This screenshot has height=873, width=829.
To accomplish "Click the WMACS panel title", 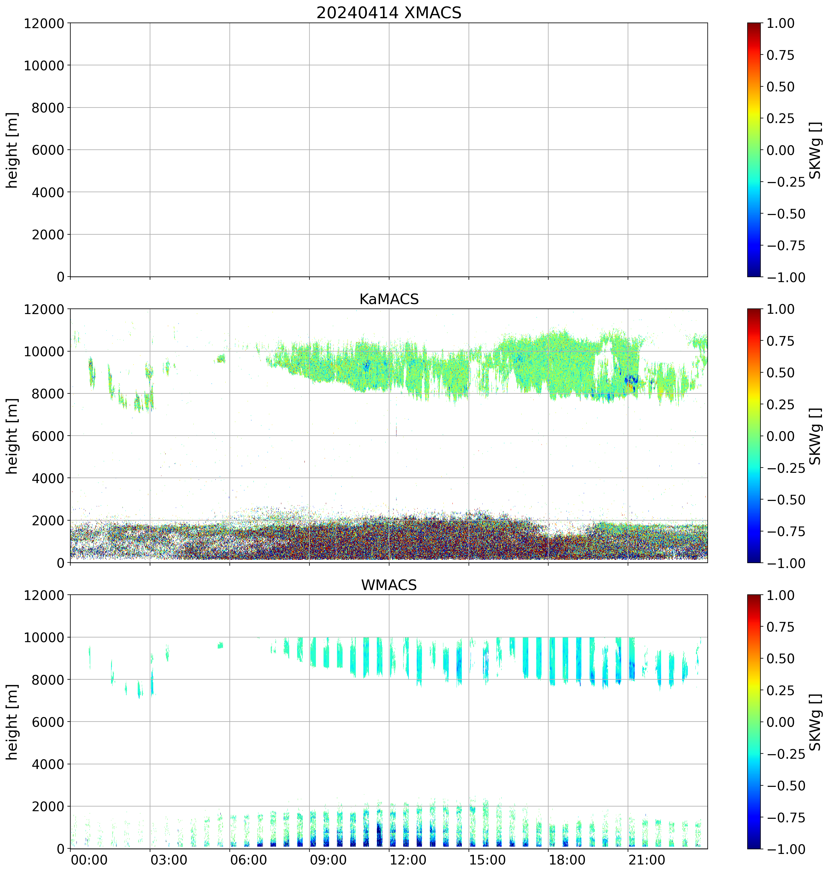I will coord(389,585).
